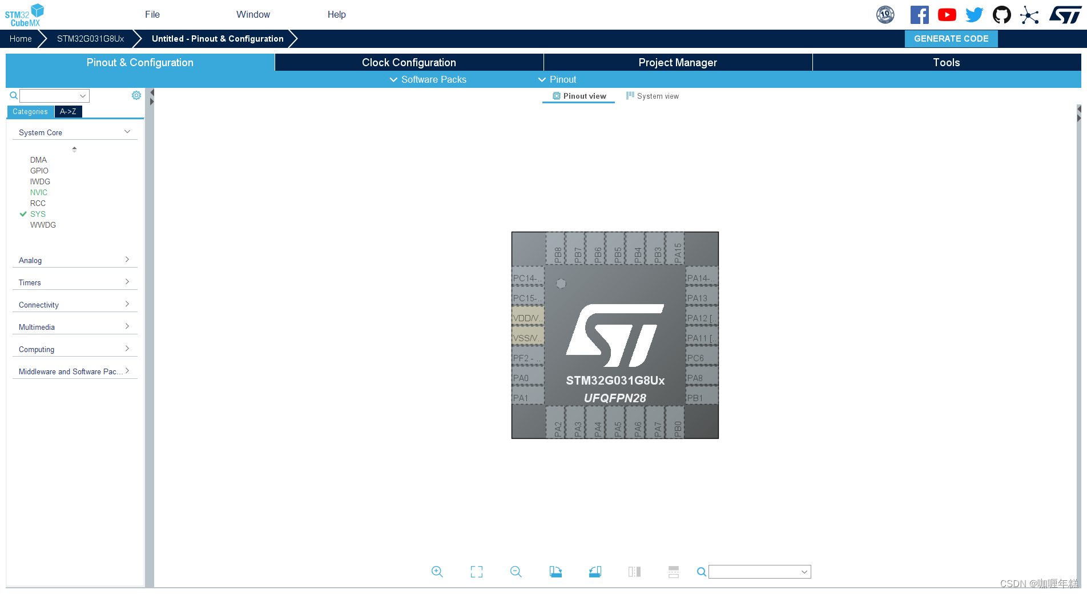Click the ST logo at top right
The height and width of the screenshot is (594, 1087).
coord(1065,15)
